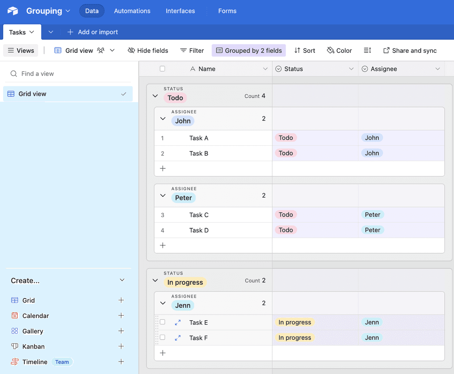
Task: Collapse the Todo status group
Action: [x=155, y=95]
